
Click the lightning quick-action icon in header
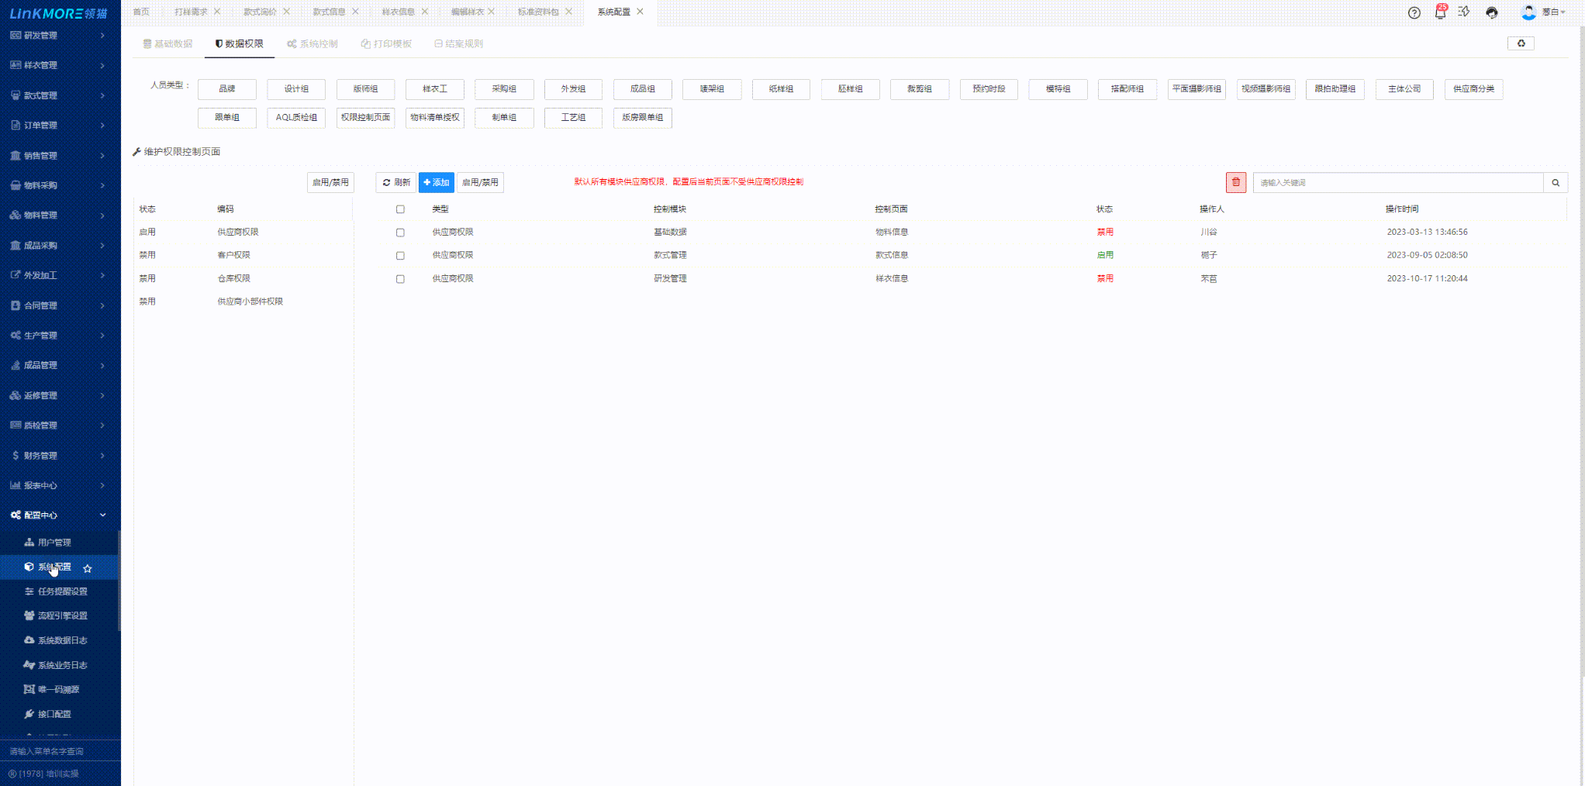click(1464, 12)
